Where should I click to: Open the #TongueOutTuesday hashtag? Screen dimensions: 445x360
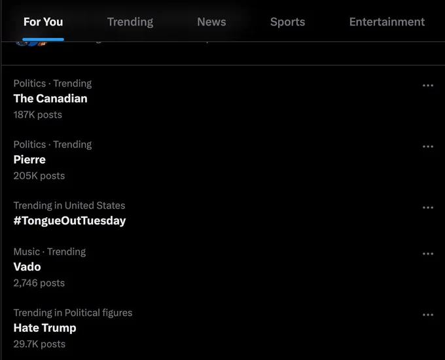click(x=69, y=221)
